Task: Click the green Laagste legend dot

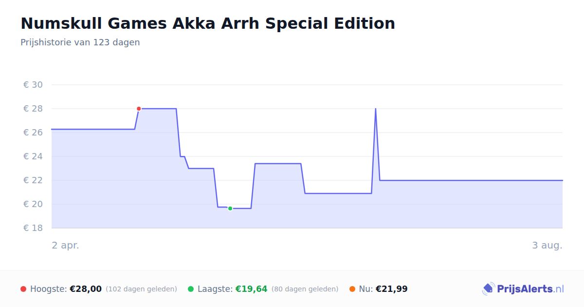Action: 191,289
